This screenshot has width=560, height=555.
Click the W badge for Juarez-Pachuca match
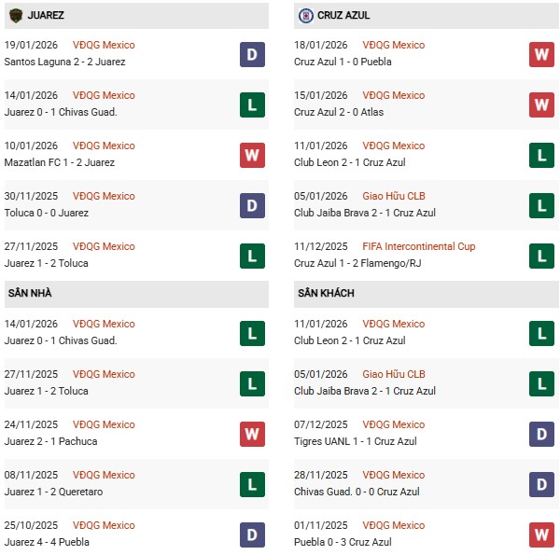tap(252, 434)
